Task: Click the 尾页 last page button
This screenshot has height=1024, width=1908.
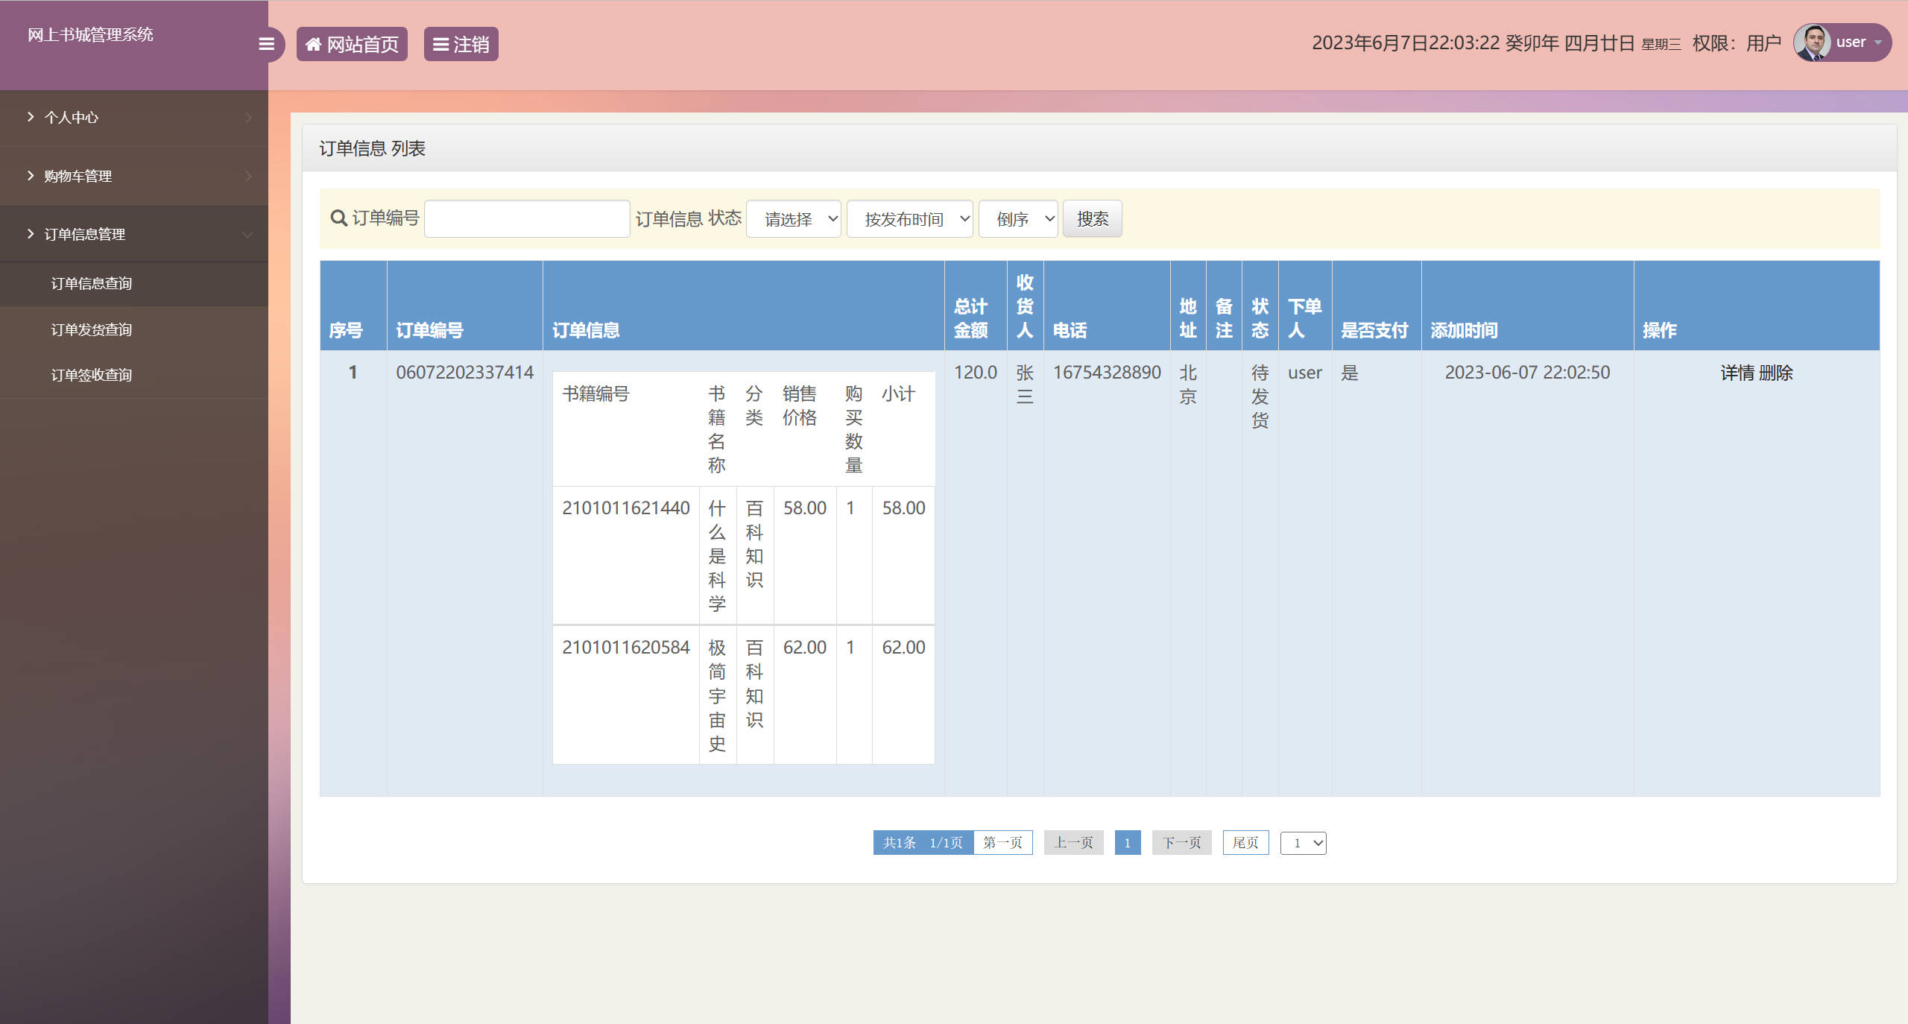Action: (x=1245, y=843)
